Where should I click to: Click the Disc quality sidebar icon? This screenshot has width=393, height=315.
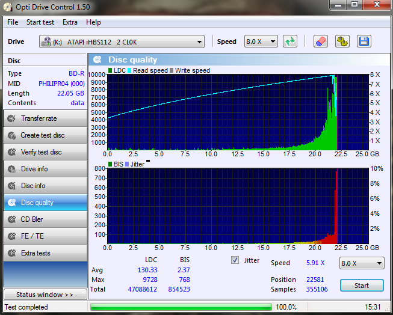coord(11,203)
